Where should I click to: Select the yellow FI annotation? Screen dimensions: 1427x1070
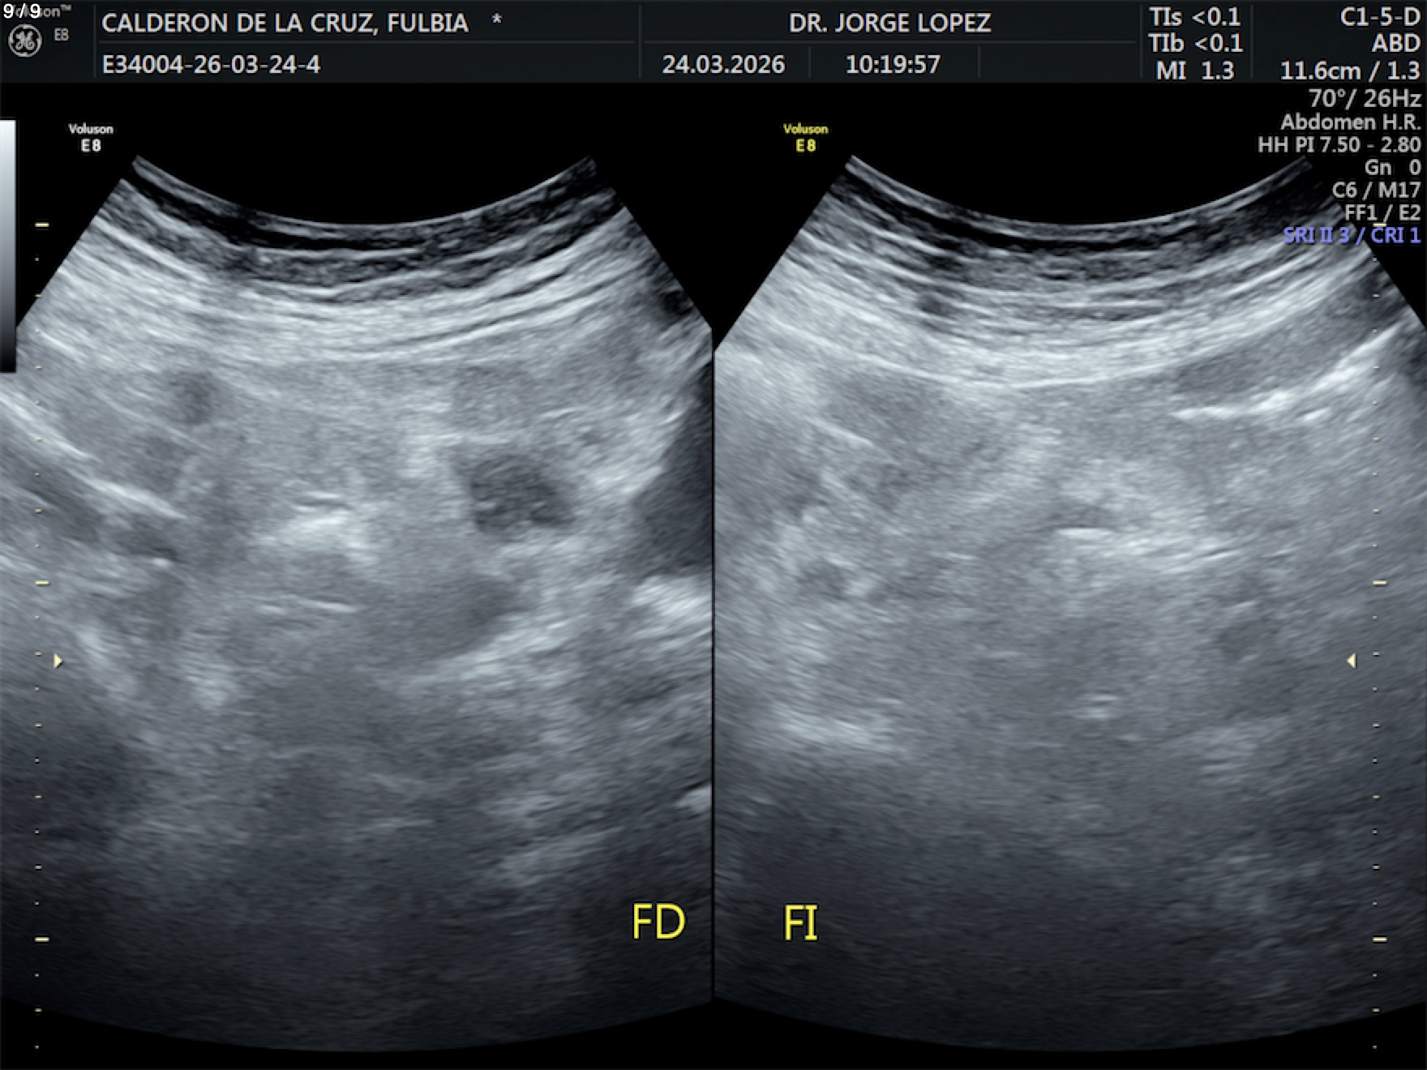click(800, 923)
